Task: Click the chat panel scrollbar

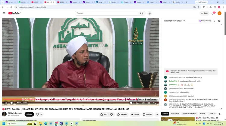Action: (221, 67)
